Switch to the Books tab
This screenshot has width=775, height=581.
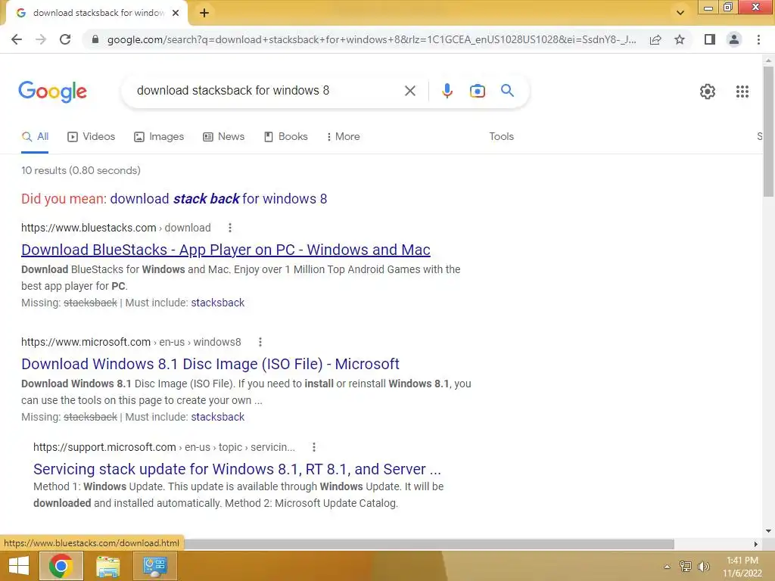click(x=285, y=137)
